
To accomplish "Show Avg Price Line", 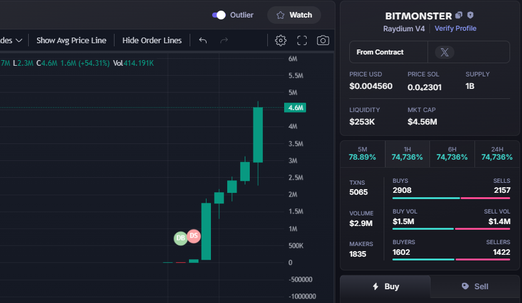I will point(71,40).
